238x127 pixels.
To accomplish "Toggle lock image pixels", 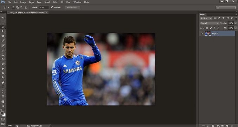I will pos(211,28).
